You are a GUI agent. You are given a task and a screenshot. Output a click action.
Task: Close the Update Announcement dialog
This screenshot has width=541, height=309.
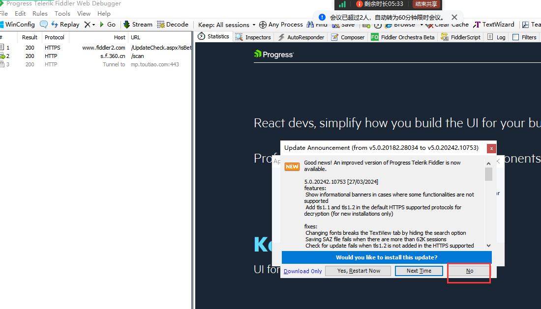click(x=491, y=148)
